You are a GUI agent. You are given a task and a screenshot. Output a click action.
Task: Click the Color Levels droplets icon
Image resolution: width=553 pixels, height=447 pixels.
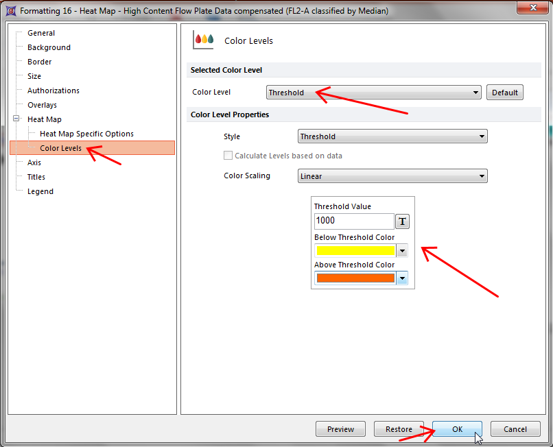[204, 40]
